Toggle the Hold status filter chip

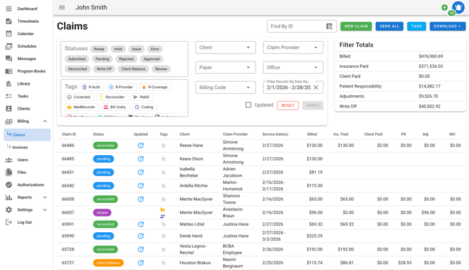pyautogui.click(x=118, y=49)
